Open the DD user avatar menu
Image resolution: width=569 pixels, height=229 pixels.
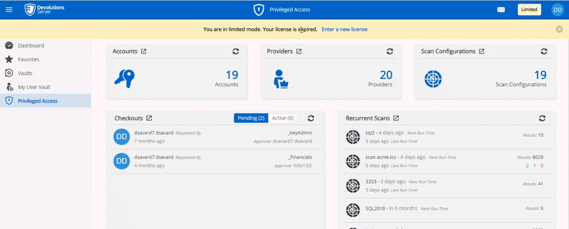click(557, 9)
